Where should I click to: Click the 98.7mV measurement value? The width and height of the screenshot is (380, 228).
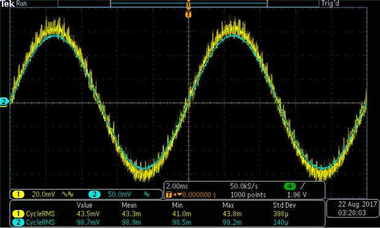pyautogui.click(x=88, y=222)
